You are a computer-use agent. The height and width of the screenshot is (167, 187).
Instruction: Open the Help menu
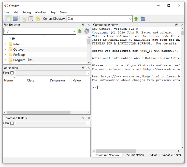click(53, 12)
